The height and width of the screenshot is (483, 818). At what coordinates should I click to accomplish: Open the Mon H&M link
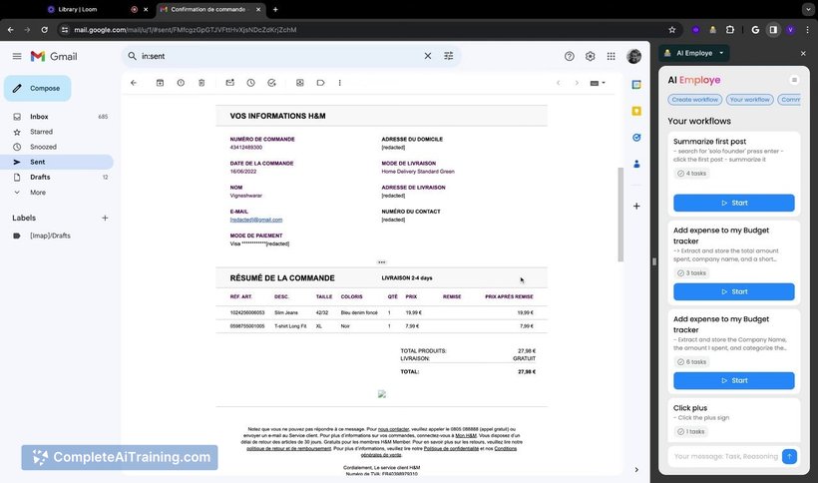pyautogui.click(x=466, y=435)
